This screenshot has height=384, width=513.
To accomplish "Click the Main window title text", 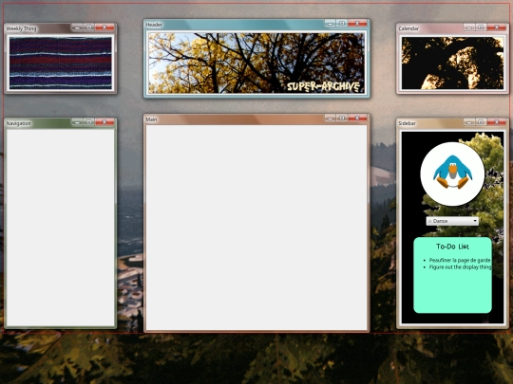I will click(151, 119).
